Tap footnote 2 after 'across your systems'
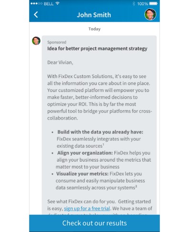This screenshot has width=189, height=232. [136, 186]
